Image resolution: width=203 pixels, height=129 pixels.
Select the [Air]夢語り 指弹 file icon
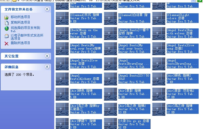pos(62,123)
